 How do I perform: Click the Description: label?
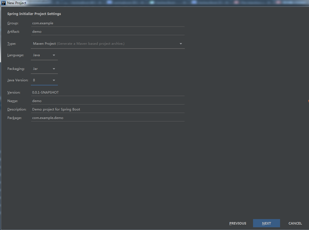click(x=17, y=109)
